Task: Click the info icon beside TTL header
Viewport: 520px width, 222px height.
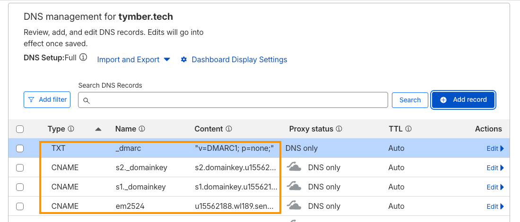Action: [408, 129]
